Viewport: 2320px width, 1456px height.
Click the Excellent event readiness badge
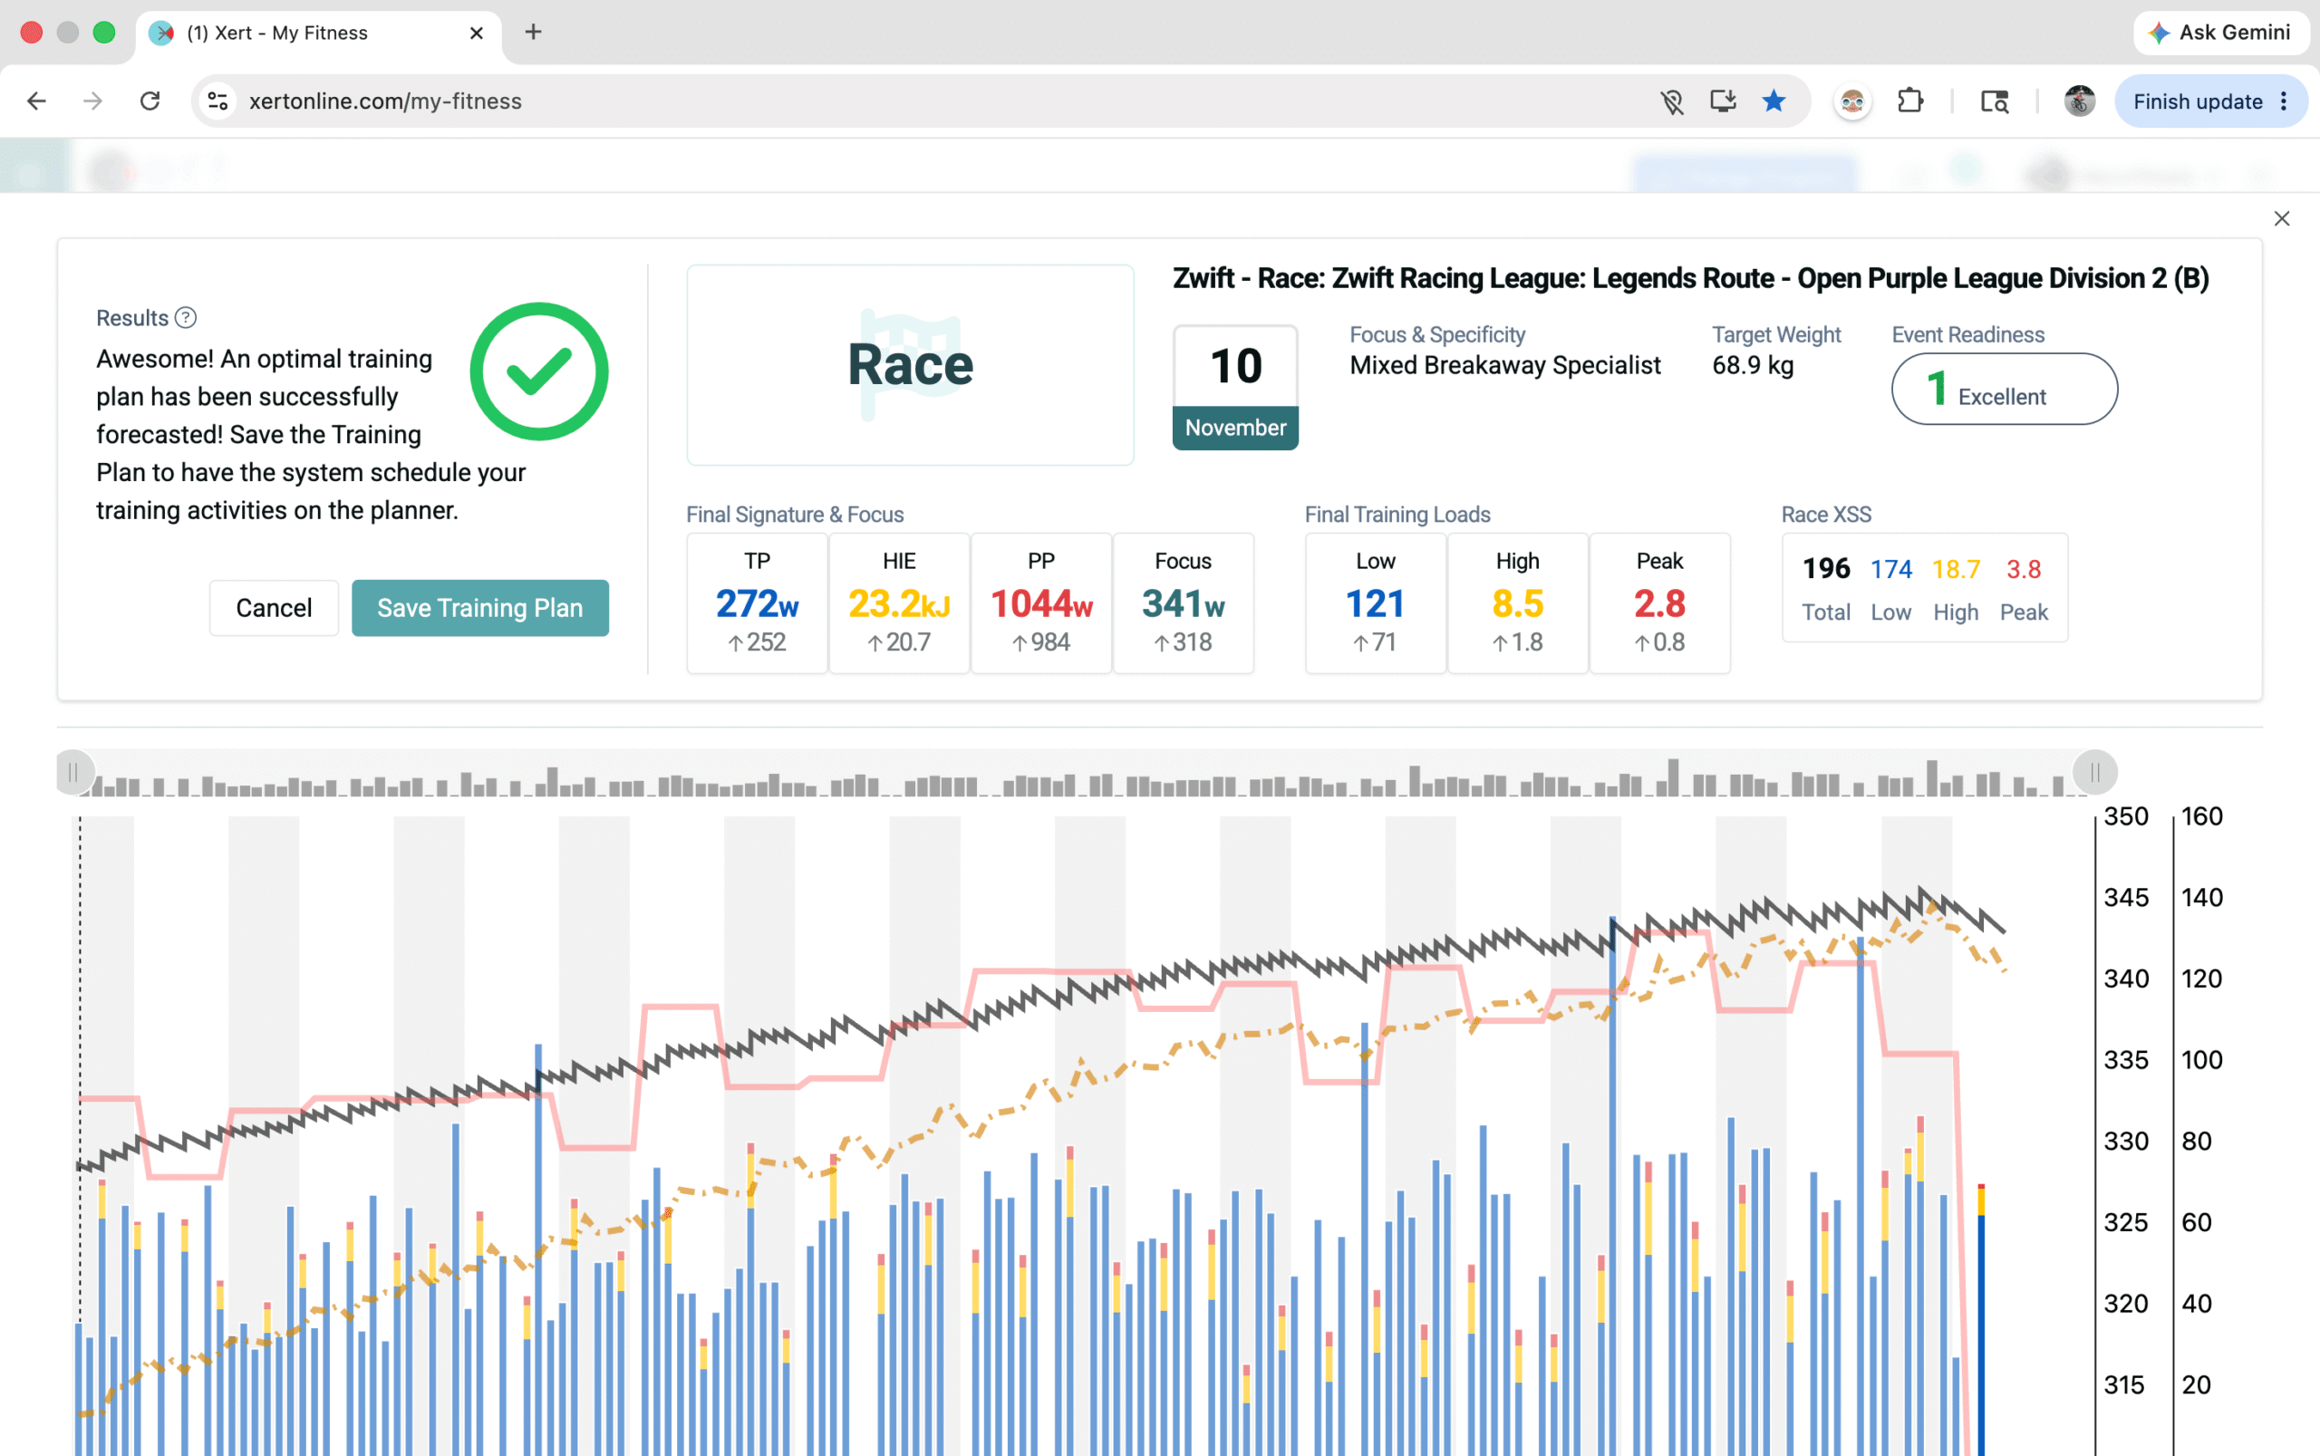coord(2004,389)
